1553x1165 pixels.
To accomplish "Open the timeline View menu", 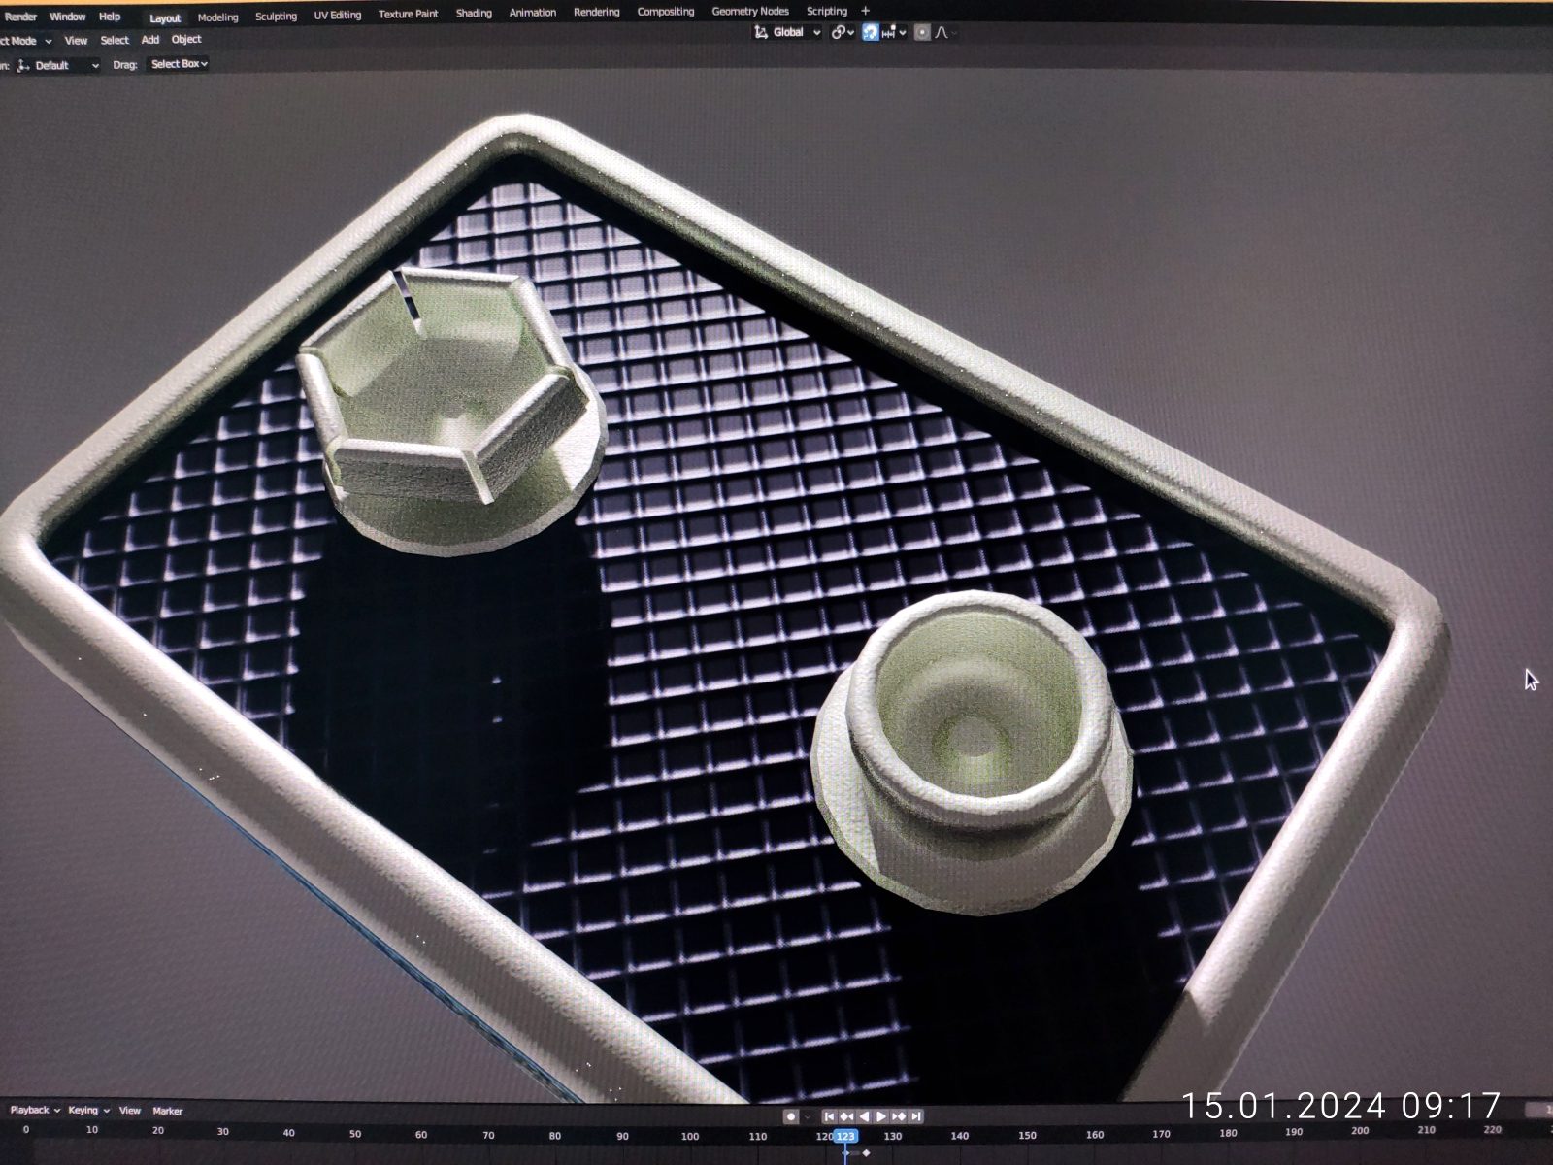I will pos(130,1110).
